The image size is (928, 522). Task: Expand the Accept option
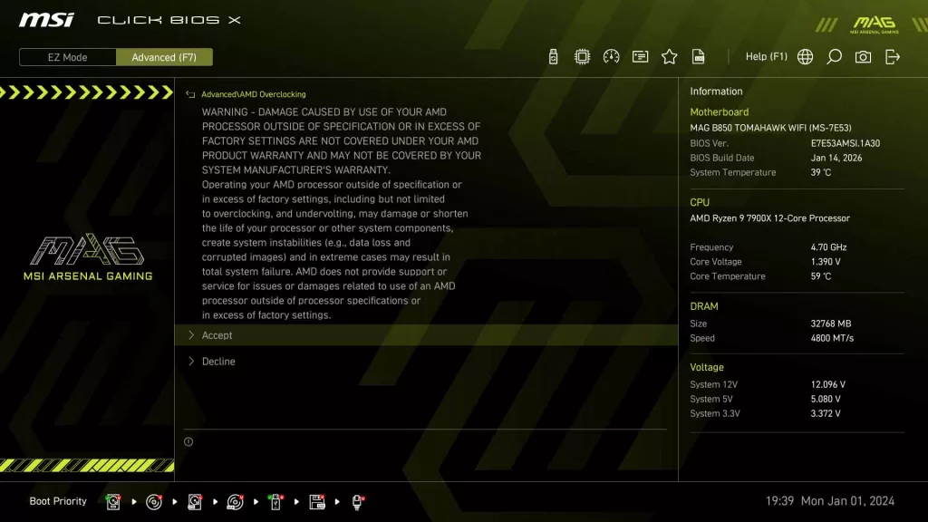(218, 335)
